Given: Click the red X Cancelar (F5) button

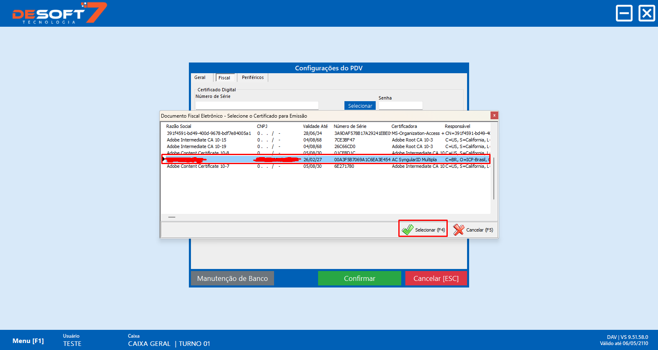Looking at the screenshot, I should pyautogui.click(x=473, y=229).
